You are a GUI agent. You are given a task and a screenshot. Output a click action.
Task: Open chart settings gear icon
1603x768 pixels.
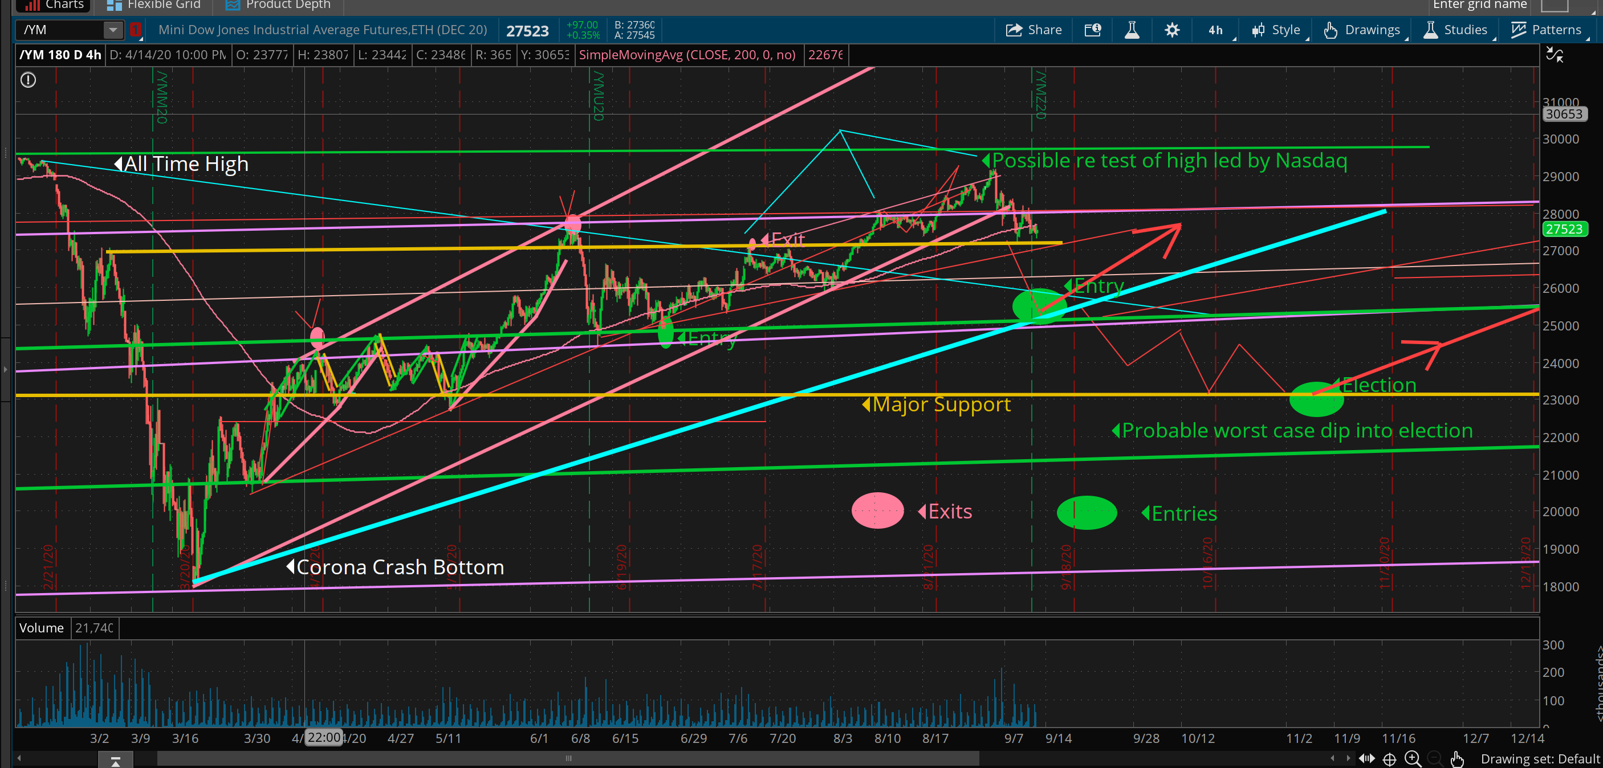(x=1172, y=30)
